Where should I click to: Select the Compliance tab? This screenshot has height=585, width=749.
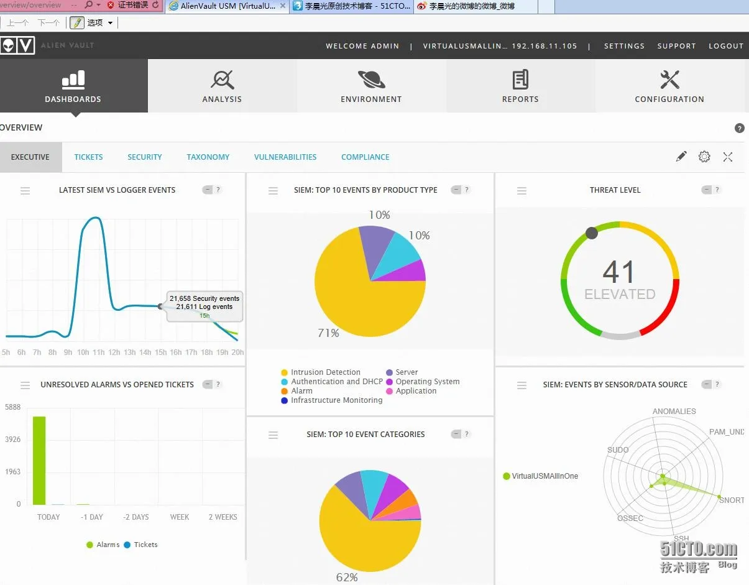pyautogui.click(x=365, y=157)
